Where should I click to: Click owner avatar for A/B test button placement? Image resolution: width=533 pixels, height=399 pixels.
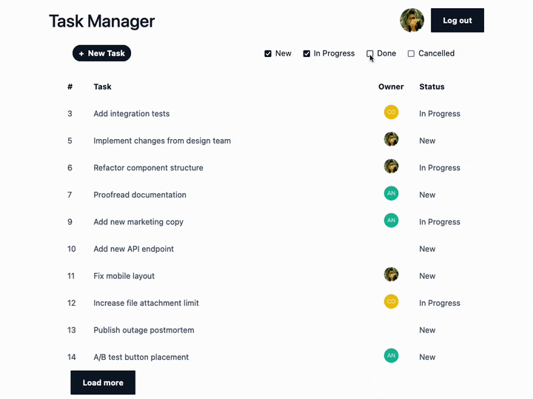coord(391,356)
